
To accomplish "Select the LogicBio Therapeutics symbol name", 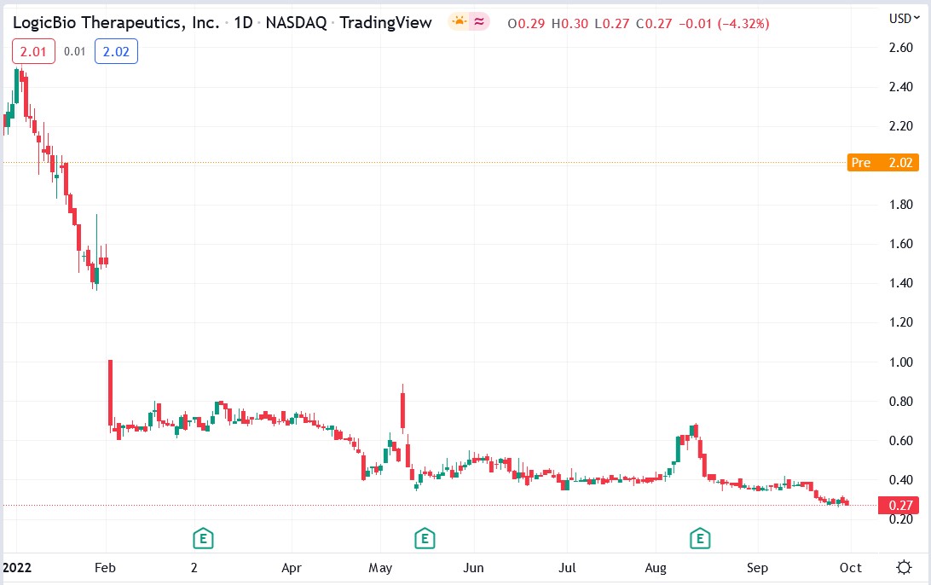I will (x=115, y=22).
